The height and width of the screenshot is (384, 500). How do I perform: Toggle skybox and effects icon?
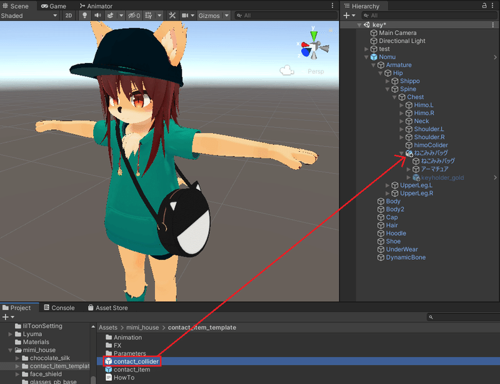click(x=111, y=15)
